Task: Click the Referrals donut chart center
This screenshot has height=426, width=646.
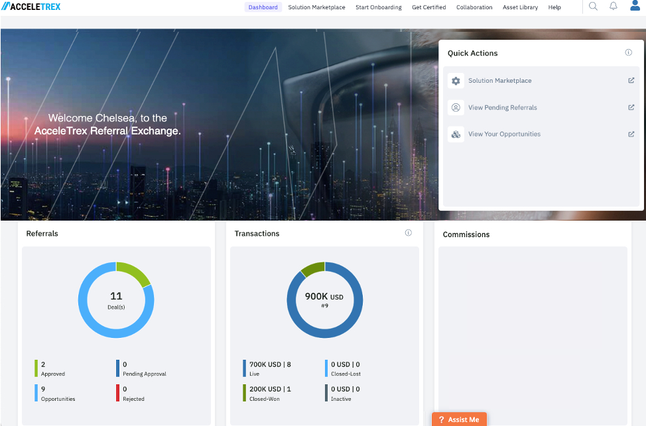Action: [116, 300]
